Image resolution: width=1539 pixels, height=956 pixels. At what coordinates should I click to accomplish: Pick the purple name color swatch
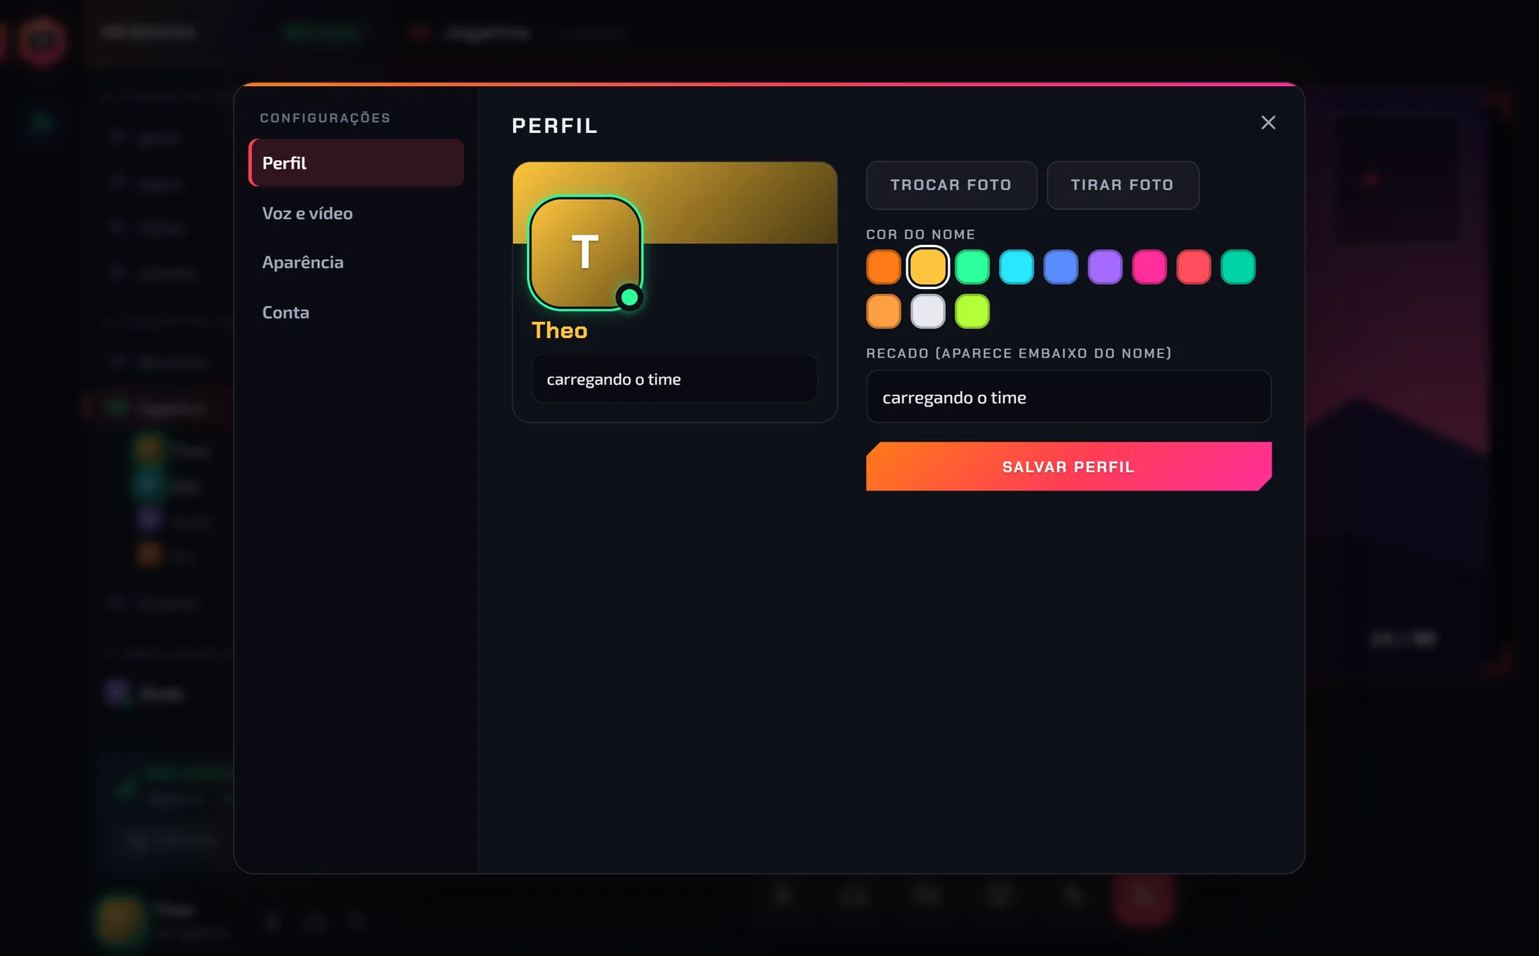click(1105, 267)
